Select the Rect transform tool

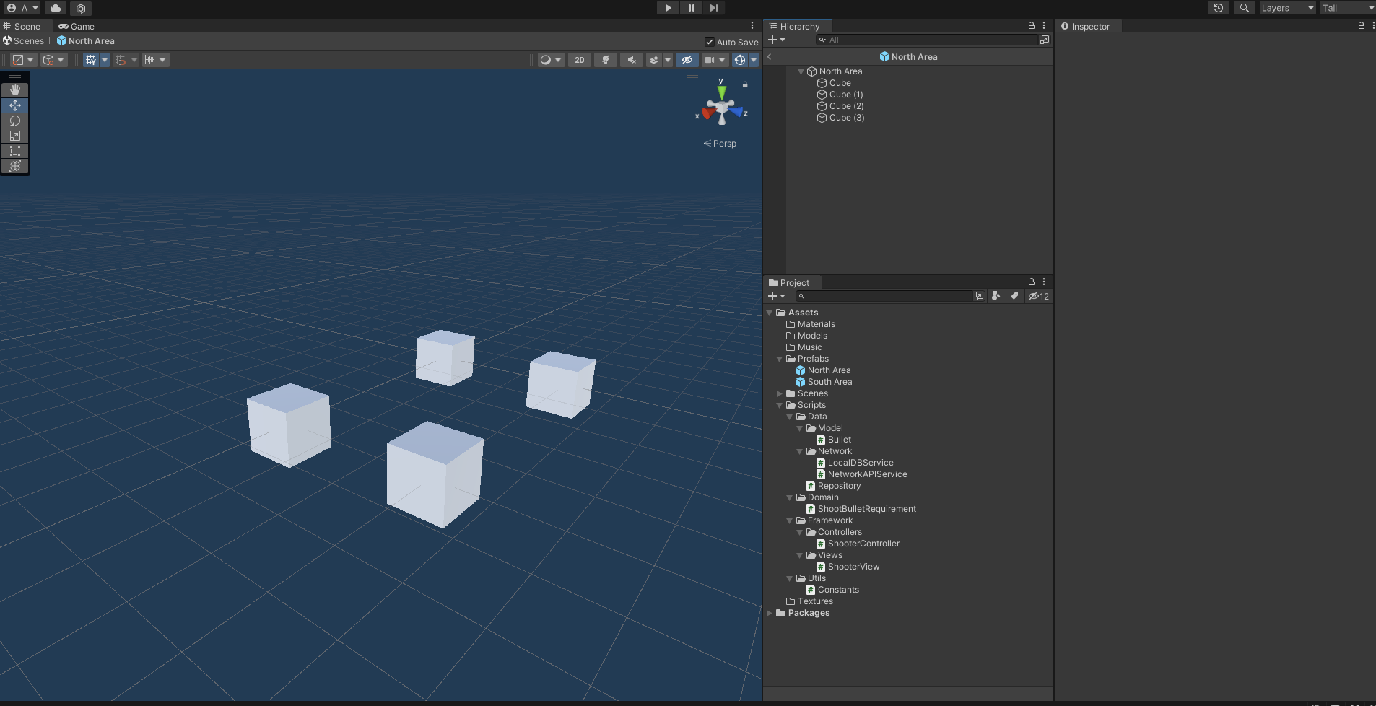point(15,151)
